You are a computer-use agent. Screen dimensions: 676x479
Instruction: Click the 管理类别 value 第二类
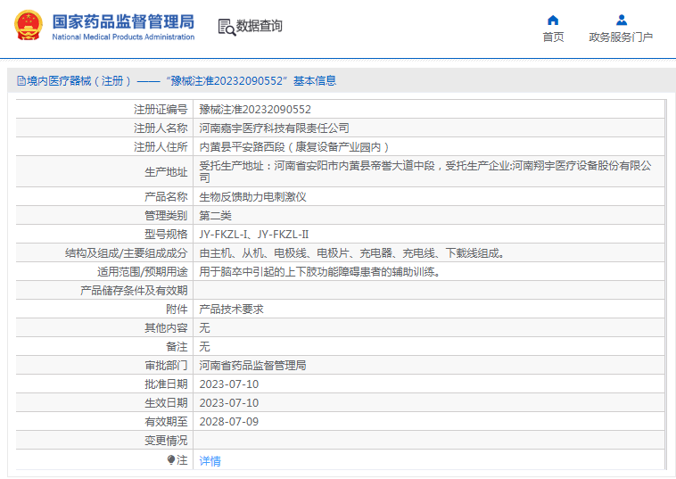tap(215, 216)
